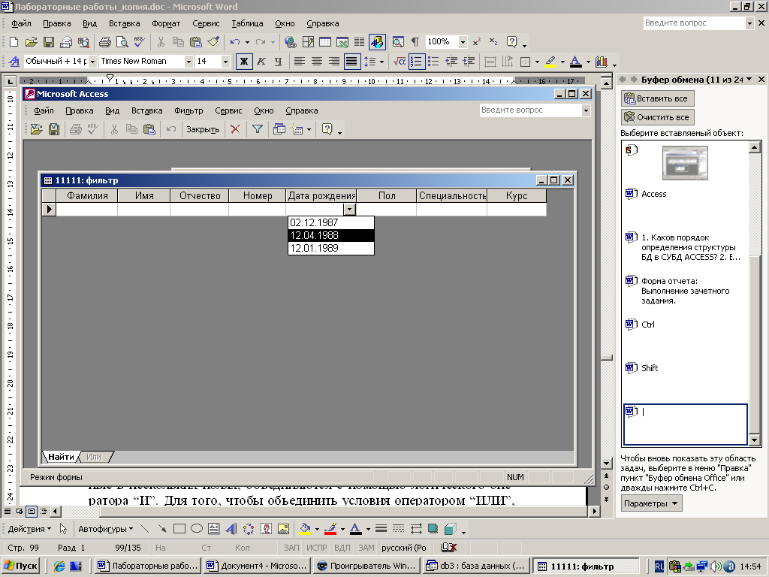Click the Insert WordArt icon in Drawing toolbar
Screen dimensions: 769x577
click(231, 529)
